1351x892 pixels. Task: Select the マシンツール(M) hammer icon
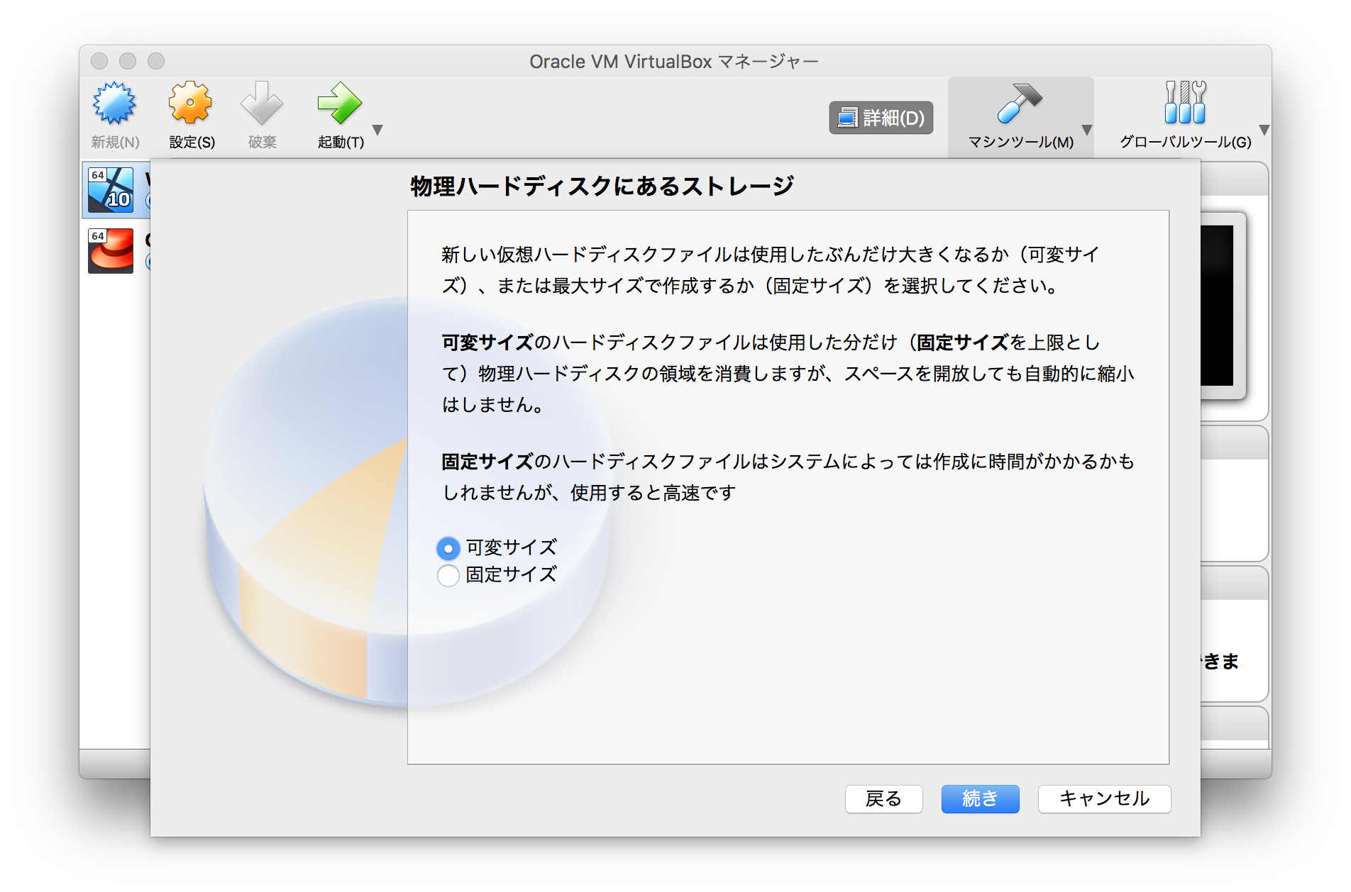pyautogui.click(x=1020, y=105)
